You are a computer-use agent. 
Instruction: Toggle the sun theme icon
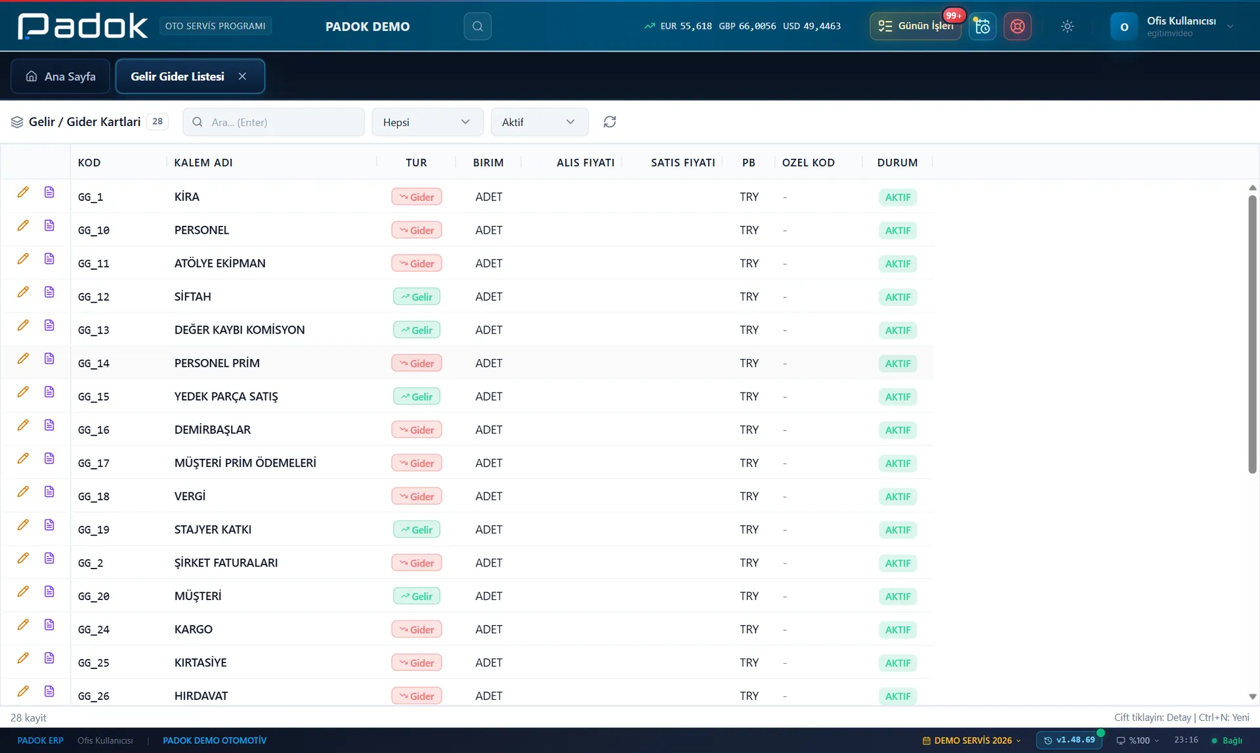tap(1067, 26)
